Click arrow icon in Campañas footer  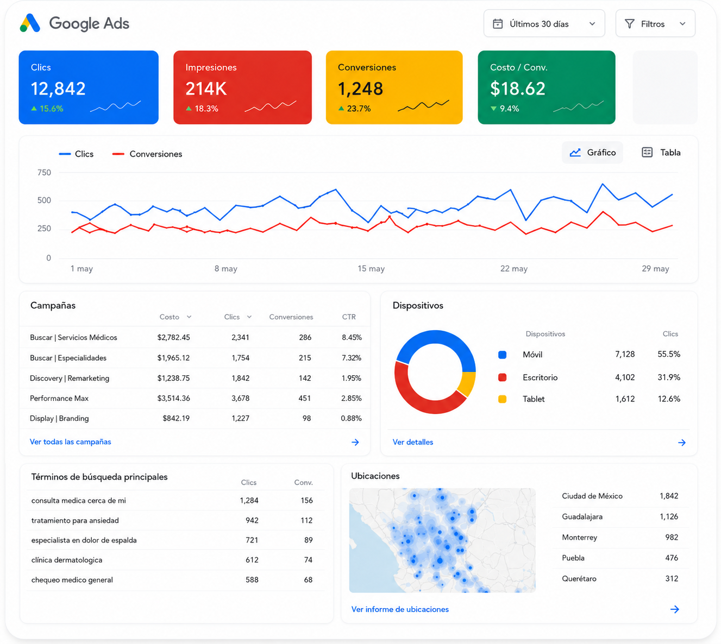pos(355,443)
